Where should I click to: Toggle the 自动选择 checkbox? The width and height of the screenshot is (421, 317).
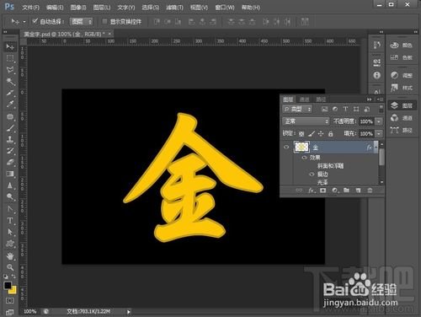coord(35,21)
